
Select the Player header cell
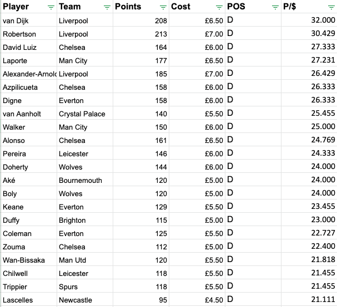pos(29,7)
